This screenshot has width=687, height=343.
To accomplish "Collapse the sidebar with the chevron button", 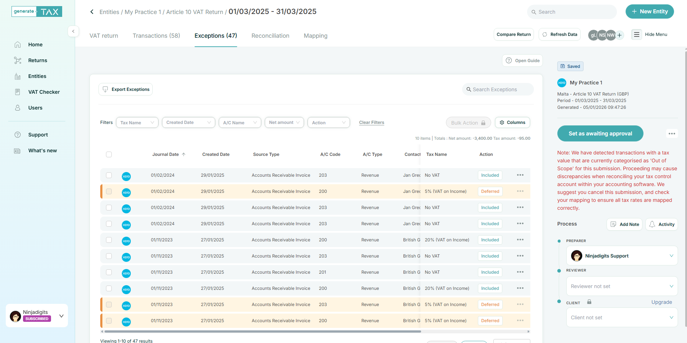I will (x=73, y=31).
